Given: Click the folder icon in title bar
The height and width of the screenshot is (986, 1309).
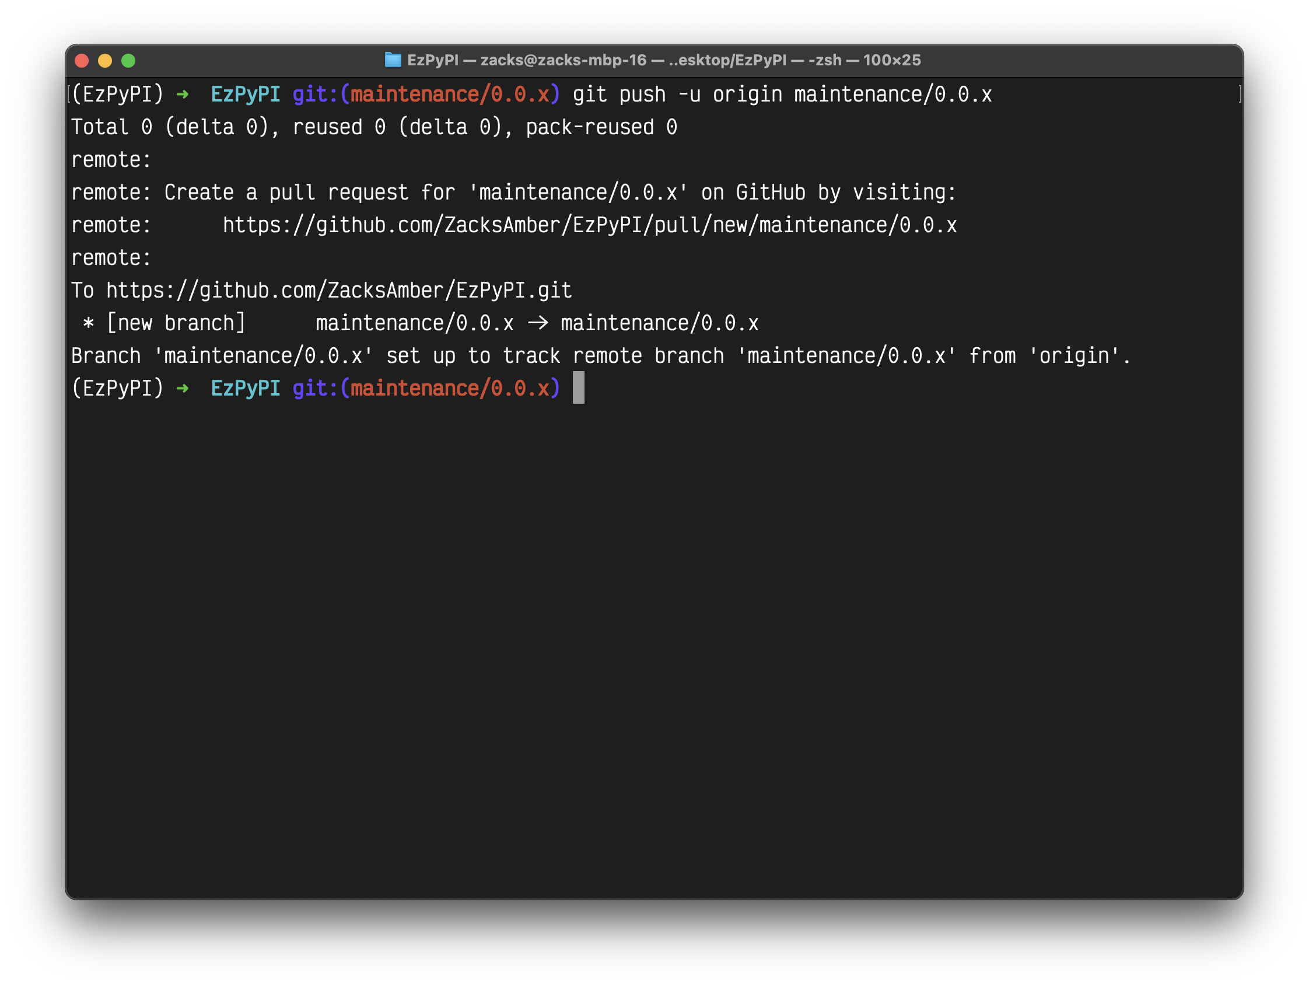Looking at the screenshot, I should pos(393,60).
